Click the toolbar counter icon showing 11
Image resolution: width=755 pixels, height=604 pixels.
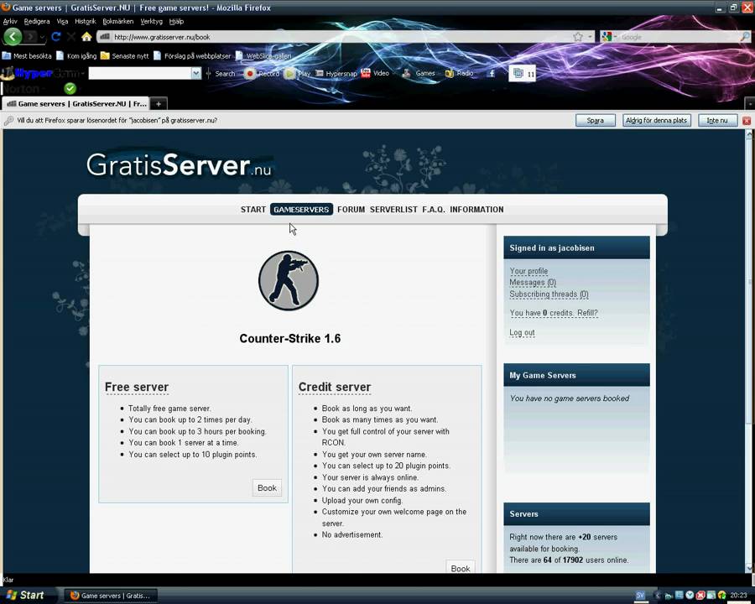523,74
